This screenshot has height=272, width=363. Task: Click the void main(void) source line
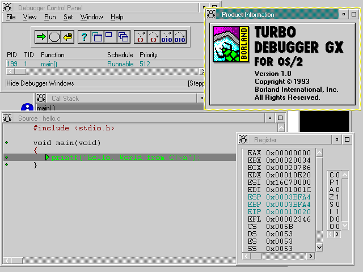(x=67, y=143)
